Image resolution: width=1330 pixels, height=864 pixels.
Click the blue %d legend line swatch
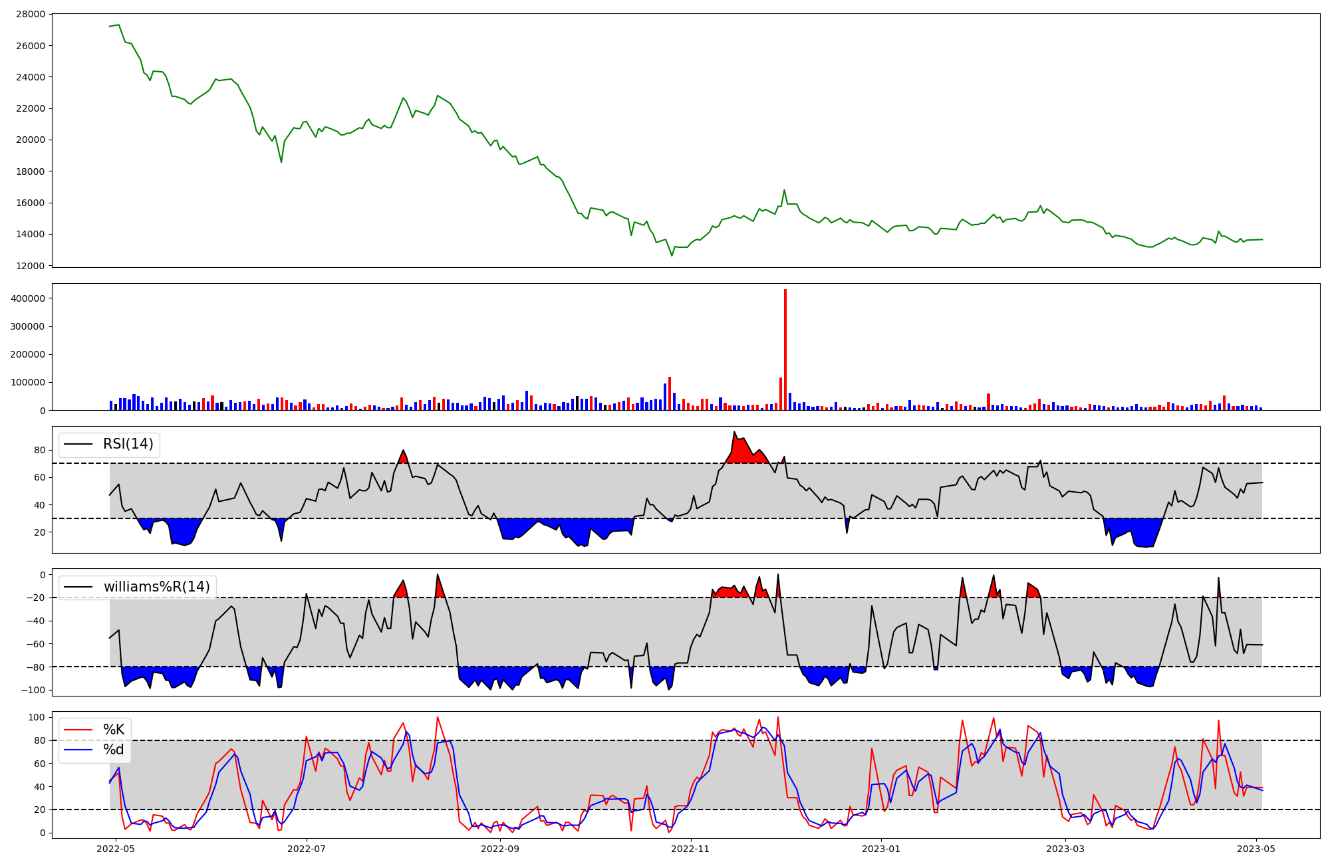tap(77, 750)
